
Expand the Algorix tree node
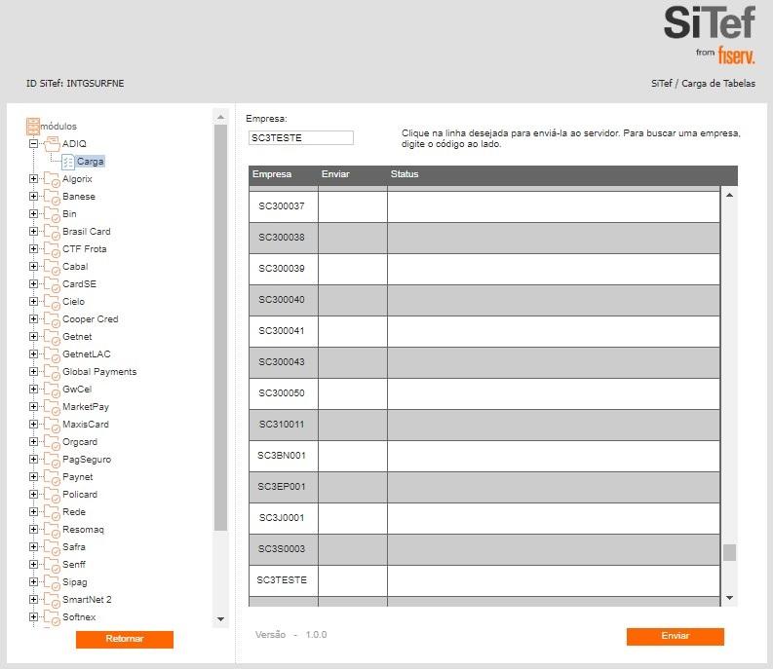pyautogui.click(x=33, y=179)
